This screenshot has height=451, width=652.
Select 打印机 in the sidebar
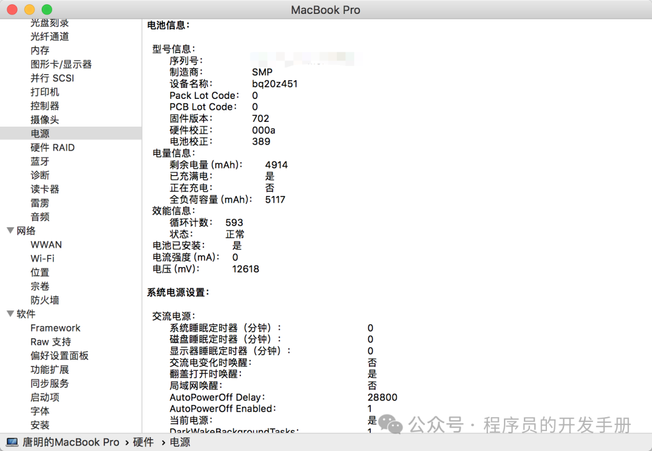click(x=45, y=92)
